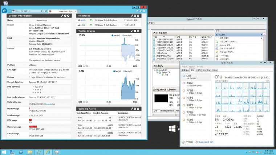Open Suricata Alerts wrench settings
The height and width of the screenshot is (155, 276).
132,109
